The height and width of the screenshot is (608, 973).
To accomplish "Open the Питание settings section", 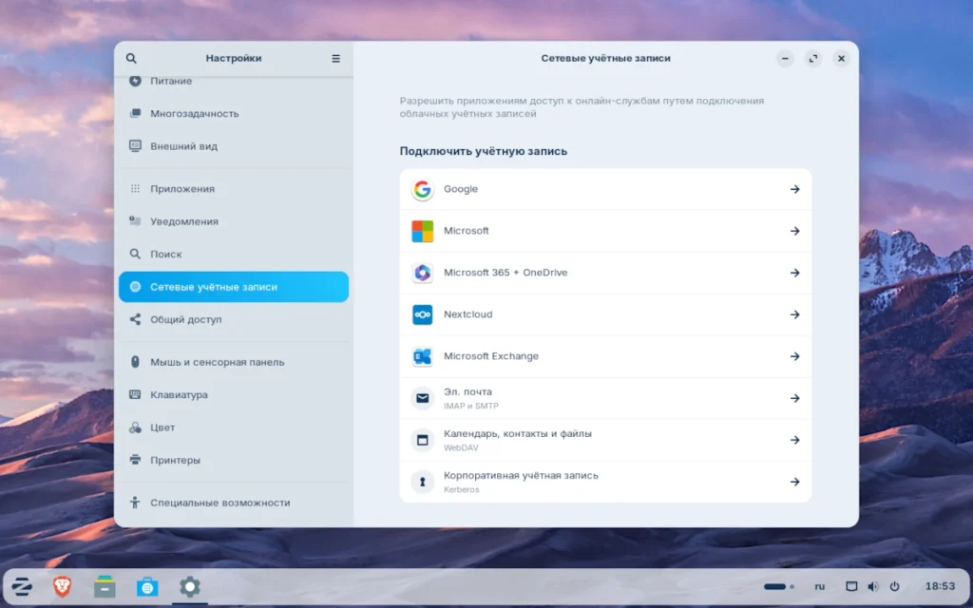I will tap(234, 81).
